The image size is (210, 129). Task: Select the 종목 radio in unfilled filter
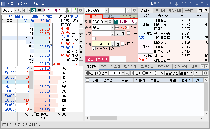[99, 73]
